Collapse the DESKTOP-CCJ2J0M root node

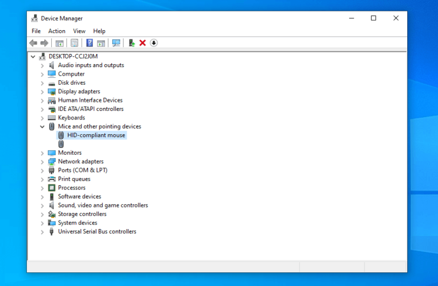[x=33, y=56]
